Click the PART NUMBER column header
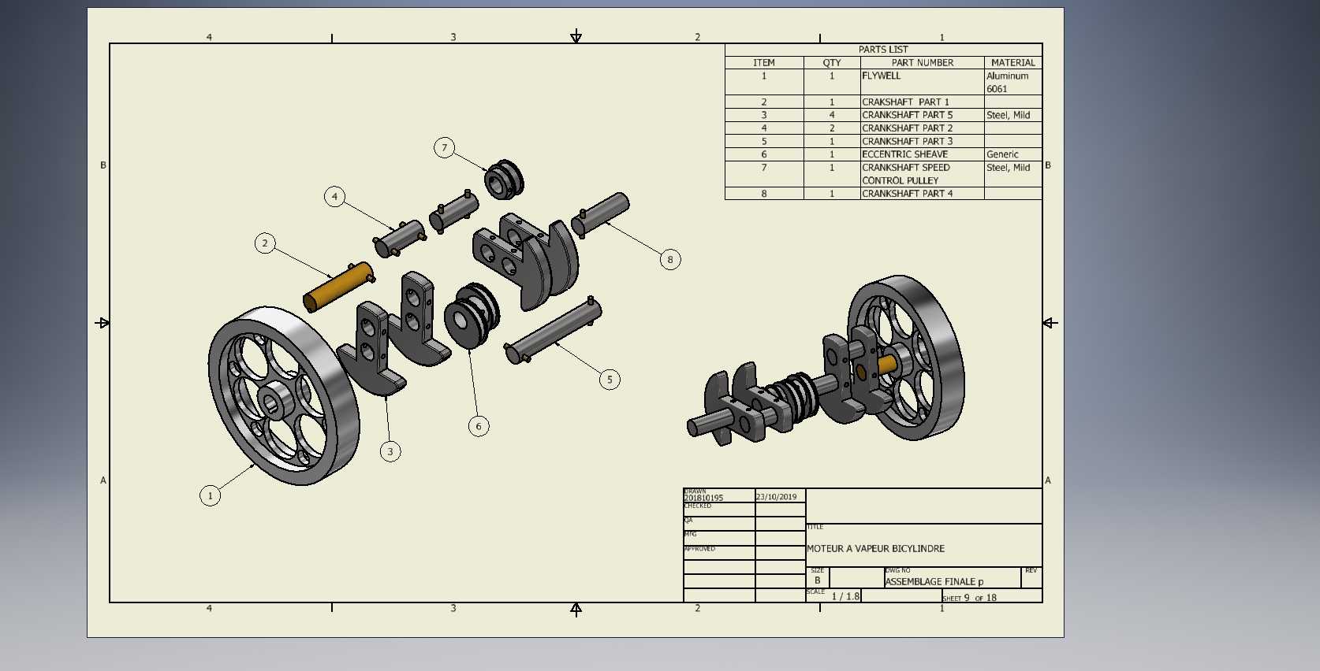The height and width of the screenshot is (671, 1320). click(x=923, y=63)
